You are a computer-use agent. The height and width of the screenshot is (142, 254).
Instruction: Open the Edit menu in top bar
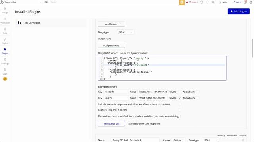[46, 2]
